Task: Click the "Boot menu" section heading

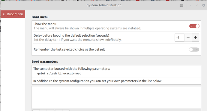Action: pyautogui.click(x=40, y=17)
